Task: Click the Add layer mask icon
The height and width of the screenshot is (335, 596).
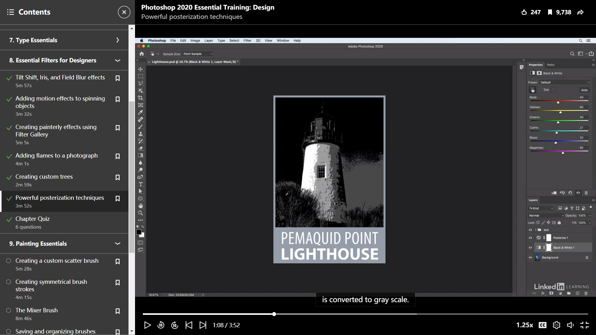Action: (551, 293)
